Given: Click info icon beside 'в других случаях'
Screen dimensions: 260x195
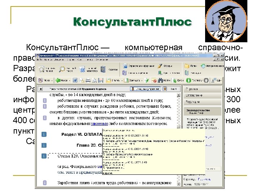Looking at the screenshot, I should [x=45, y=118].
